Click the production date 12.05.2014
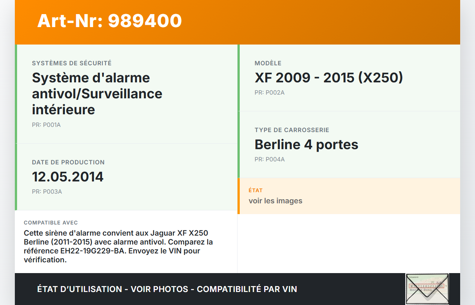The height and width of the screenshot is (305, 475). coord(68,177)
